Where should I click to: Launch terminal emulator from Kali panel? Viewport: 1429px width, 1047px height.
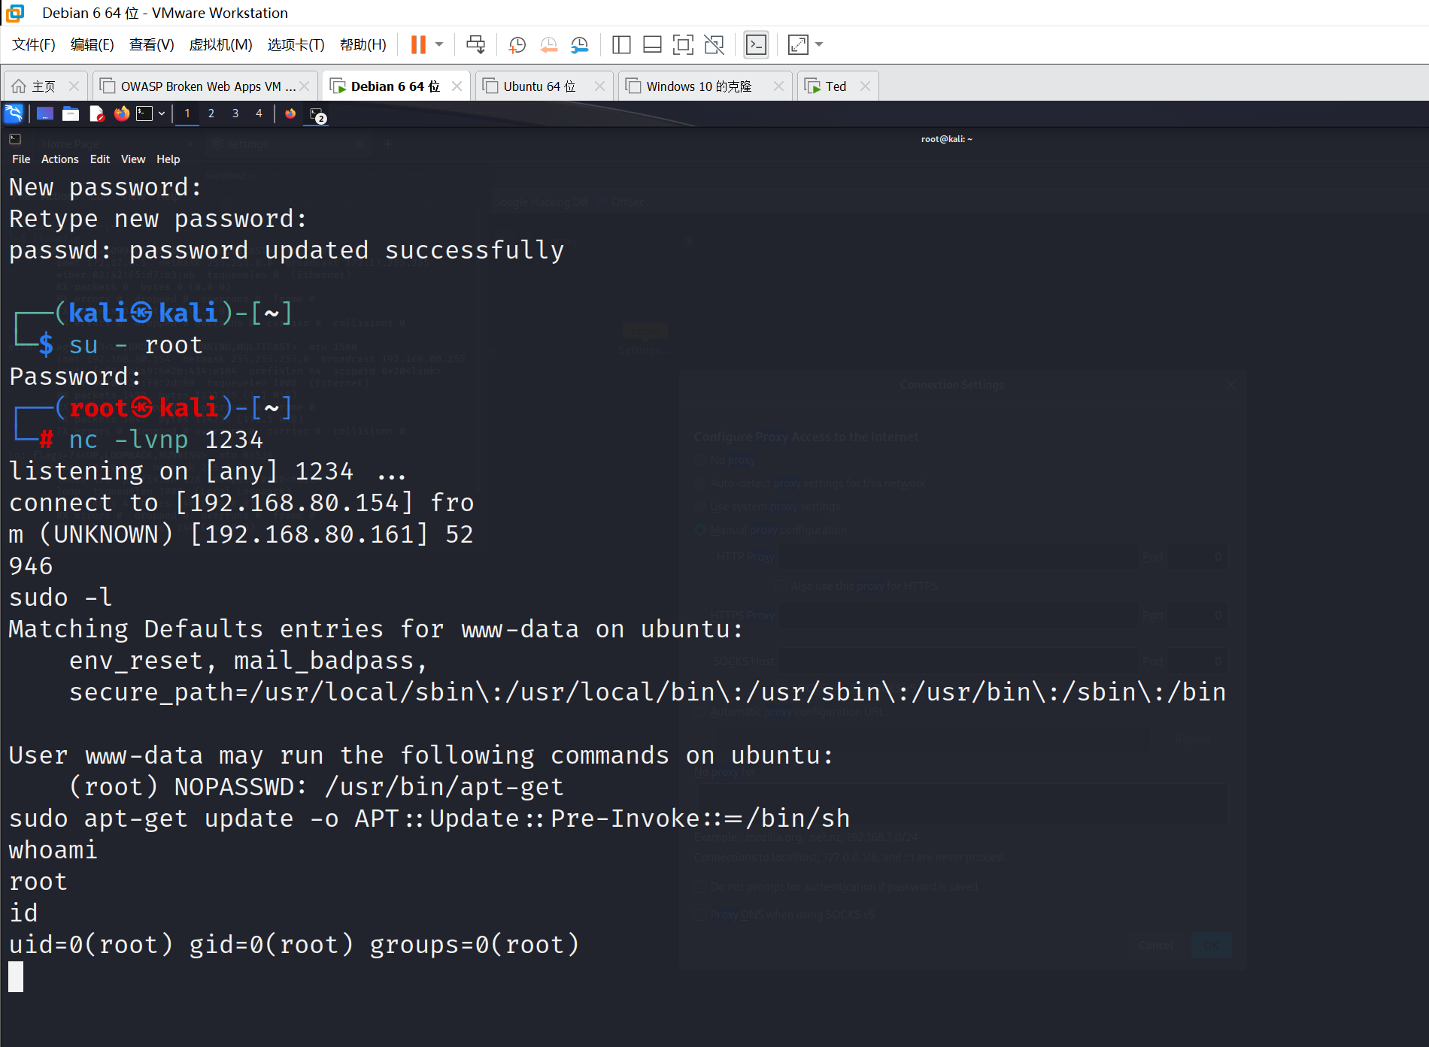pos(144,113)
